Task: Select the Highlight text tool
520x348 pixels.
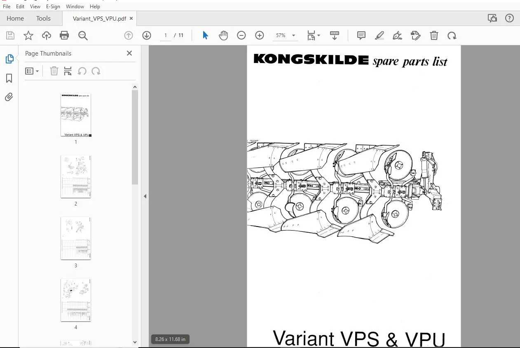Action: click(379, 35)
